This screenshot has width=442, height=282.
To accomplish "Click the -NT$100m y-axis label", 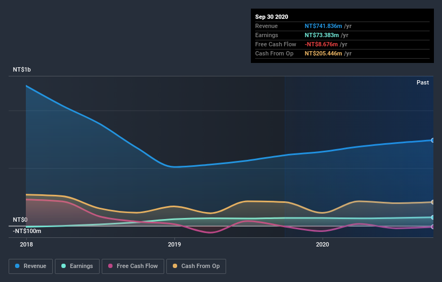I will [x=27, y=231].
